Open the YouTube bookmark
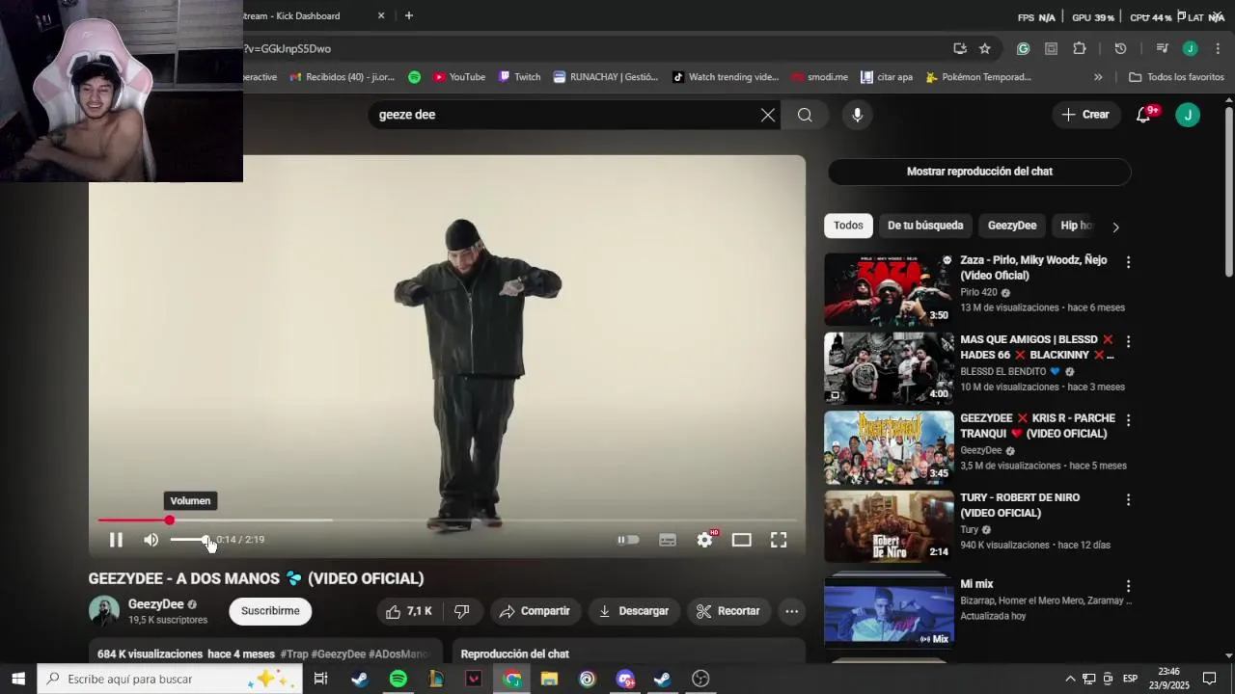The height and width of the screenshot is (694, 1235). point(459,77)
